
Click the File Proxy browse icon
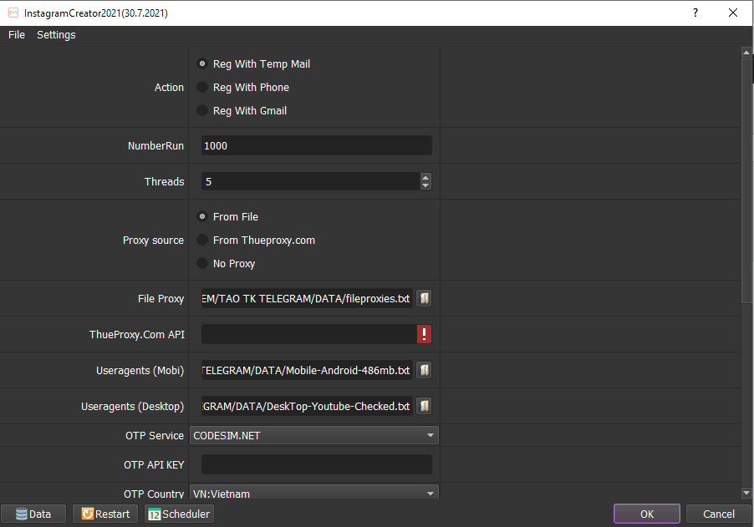(x=424, y=299)
